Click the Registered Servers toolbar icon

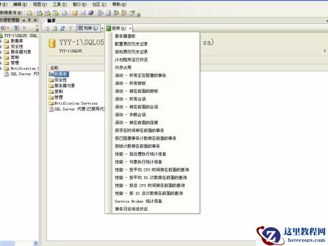pyautogui.click(x=101, y=13)
